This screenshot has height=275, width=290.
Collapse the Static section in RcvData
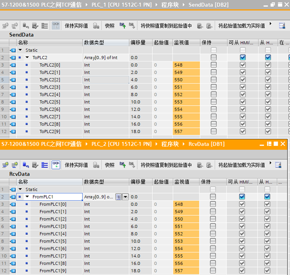[x=20, y=189]
